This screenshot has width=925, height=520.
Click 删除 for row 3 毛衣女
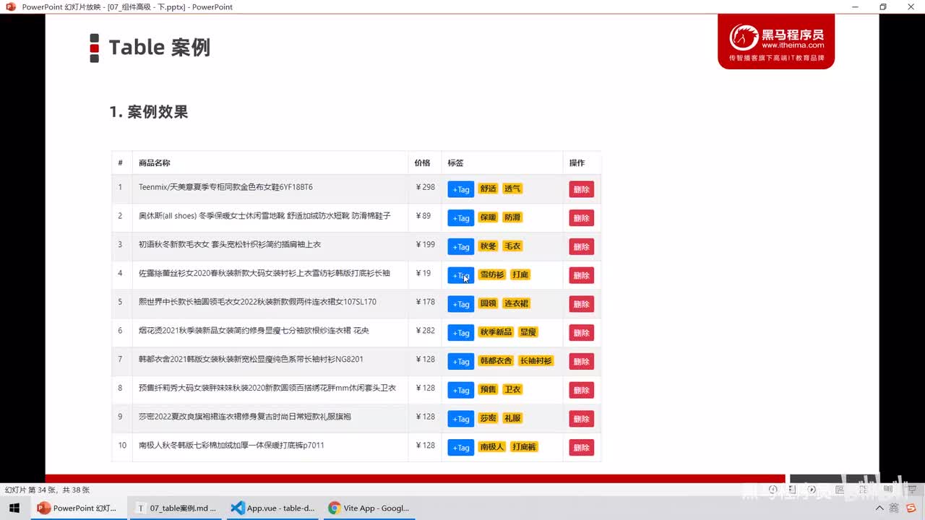tap(581, 247)
